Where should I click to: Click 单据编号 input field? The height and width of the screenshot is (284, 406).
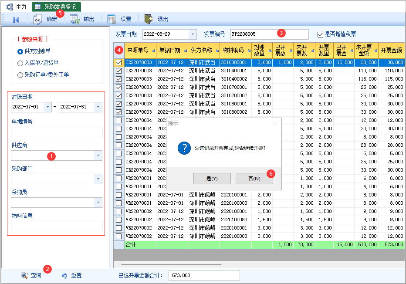57,132
